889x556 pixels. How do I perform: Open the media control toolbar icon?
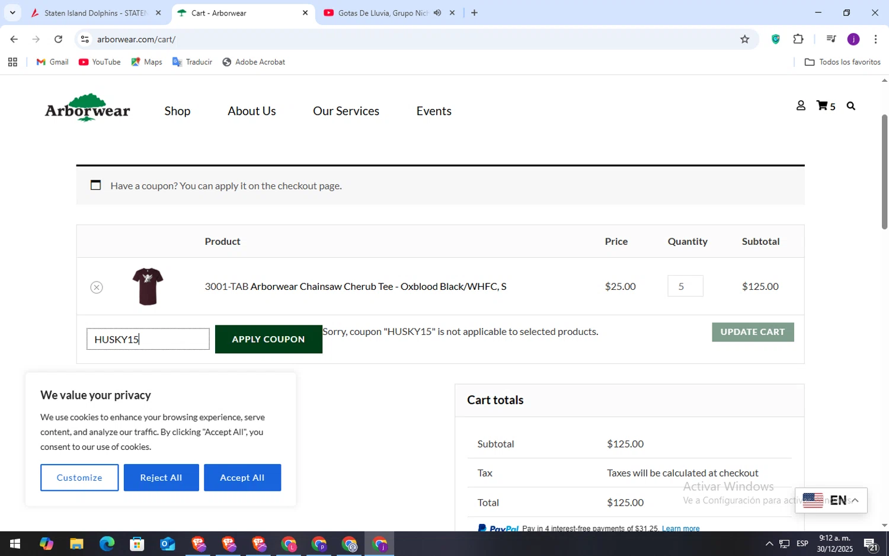(x=831, y=39)
